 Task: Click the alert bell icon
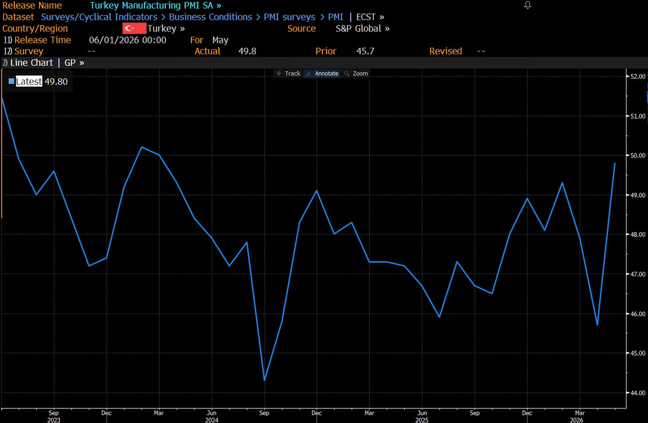[527, 5]
